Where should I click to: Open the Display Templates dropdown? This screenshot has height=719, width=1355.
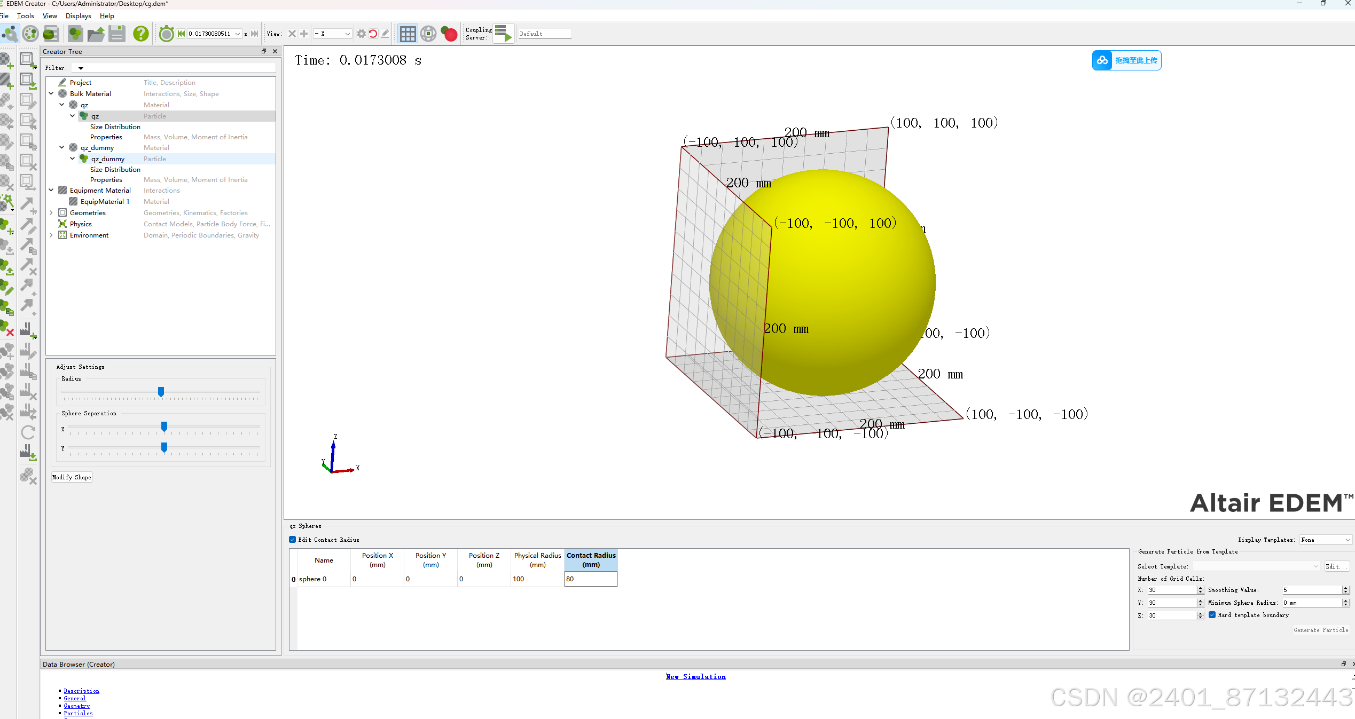point(1326,540)
